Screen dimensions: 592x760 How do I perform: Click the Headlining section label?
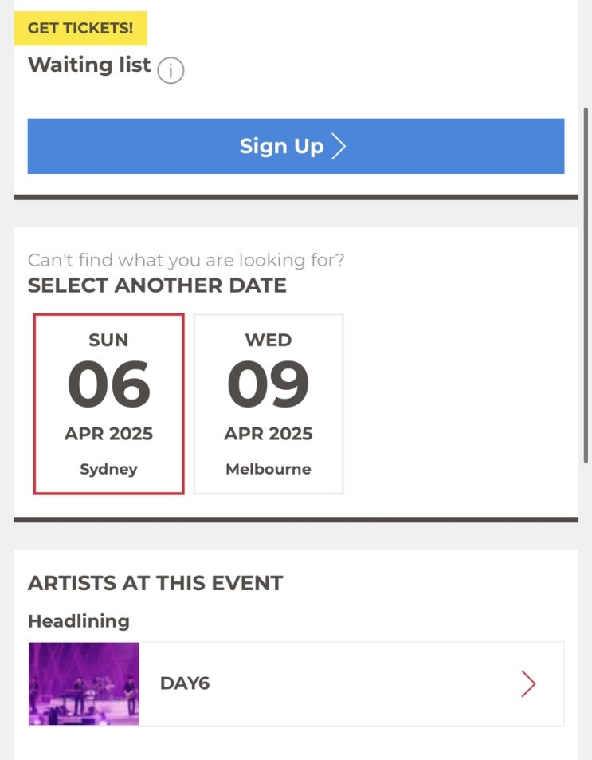(x=79, y=620)
